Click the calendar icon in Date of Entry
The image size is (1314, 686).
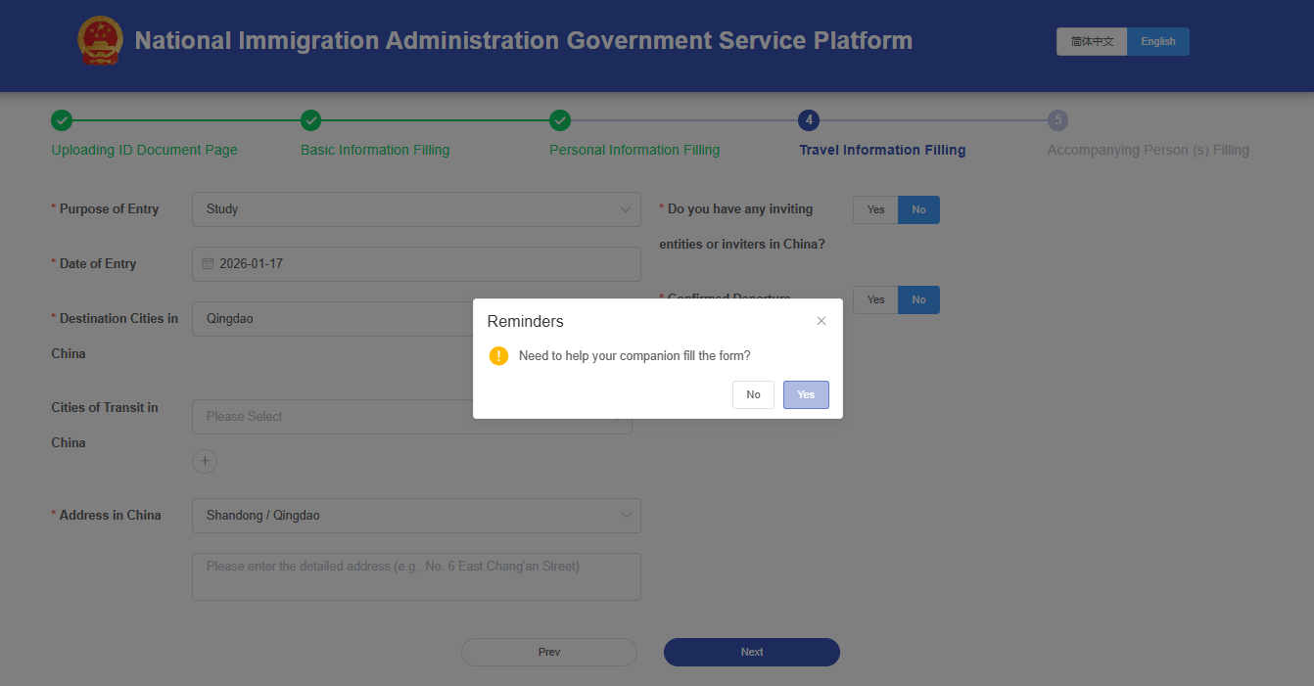pyautogui.click(x=208, y=264)
